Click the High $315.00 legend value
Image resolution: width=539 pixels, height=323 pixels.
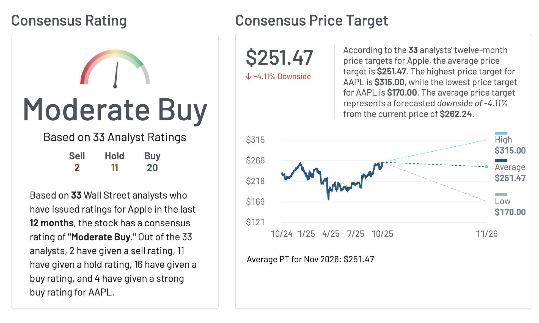pyautogui.click(x=510, y=151)
